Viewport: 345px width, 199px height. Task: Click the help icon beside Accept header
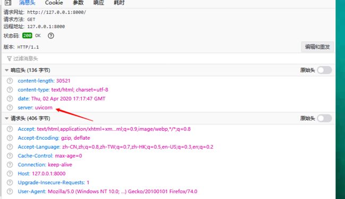tap(10, 129)
